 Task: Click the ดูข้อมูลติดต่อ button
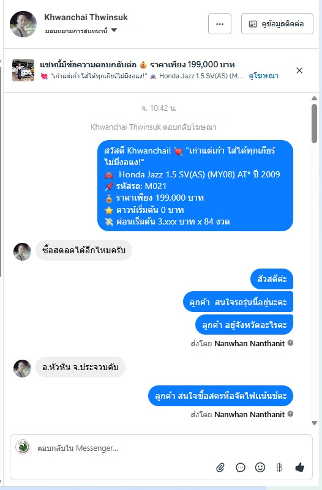coord(277,24)
